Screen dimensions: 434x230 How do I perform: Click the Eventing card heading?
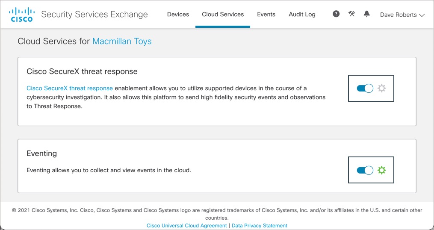click(42, 153)
